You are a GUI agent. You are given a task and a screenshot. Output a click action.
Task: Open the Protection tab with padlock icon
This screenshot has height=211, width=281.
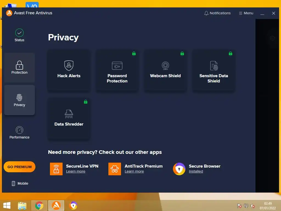(x=19, y=68)
